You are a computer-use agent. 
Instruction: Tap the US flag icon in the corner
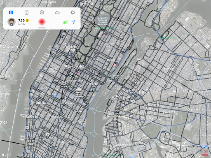pos(205,153)
